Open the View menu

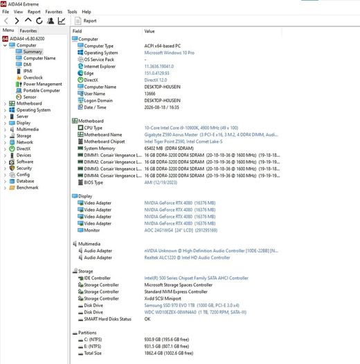point(18,12)
